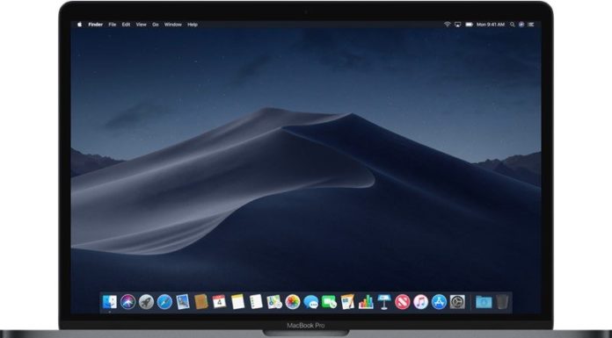The width and height of the screenshot is (612, 338).
Task: Launch Siri from the Dock
Action: point(128,302)
